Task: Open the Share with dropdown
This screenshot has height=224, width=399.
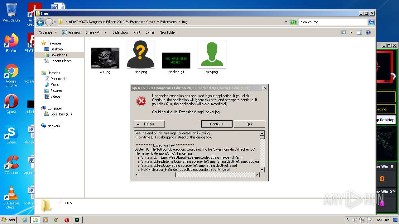Action: (96, 32)
